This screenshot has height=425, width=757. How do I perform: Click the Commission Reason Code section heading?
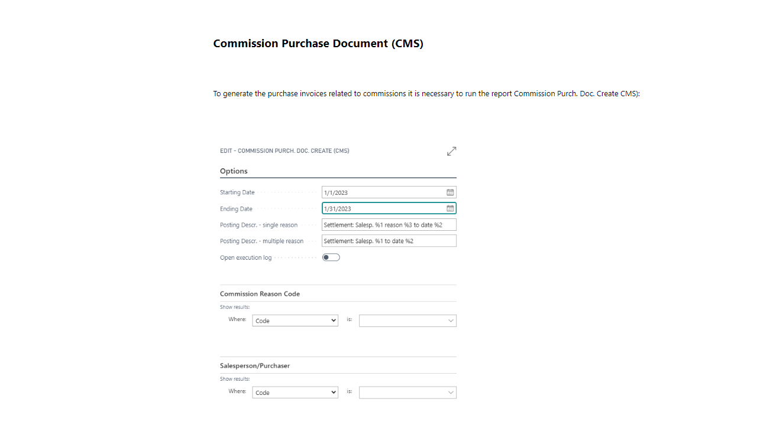click(x=260, y=294)
